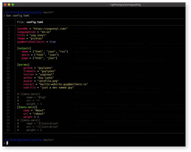Viewport: 191px width, 152px height.
Task: Open the https://yugsnoyl.com/ baseURL link
Action: (50, 29)
